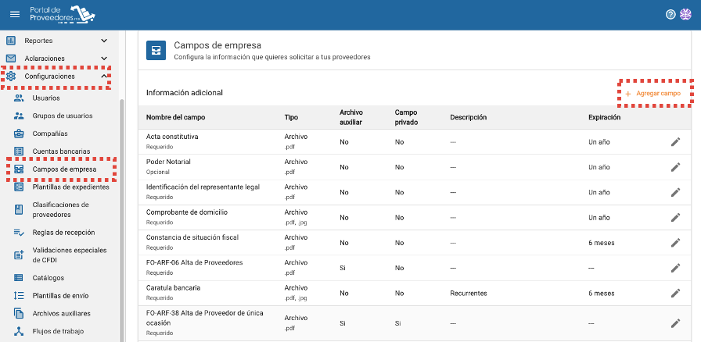Click the Campo privado column header
The image size is (701, 342).
click(x=406, y=117)
